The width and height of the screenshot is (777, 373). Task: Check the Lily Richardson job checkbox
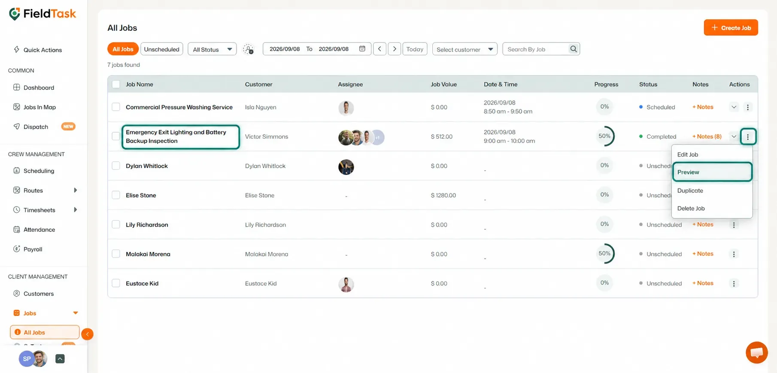point(116,224)
